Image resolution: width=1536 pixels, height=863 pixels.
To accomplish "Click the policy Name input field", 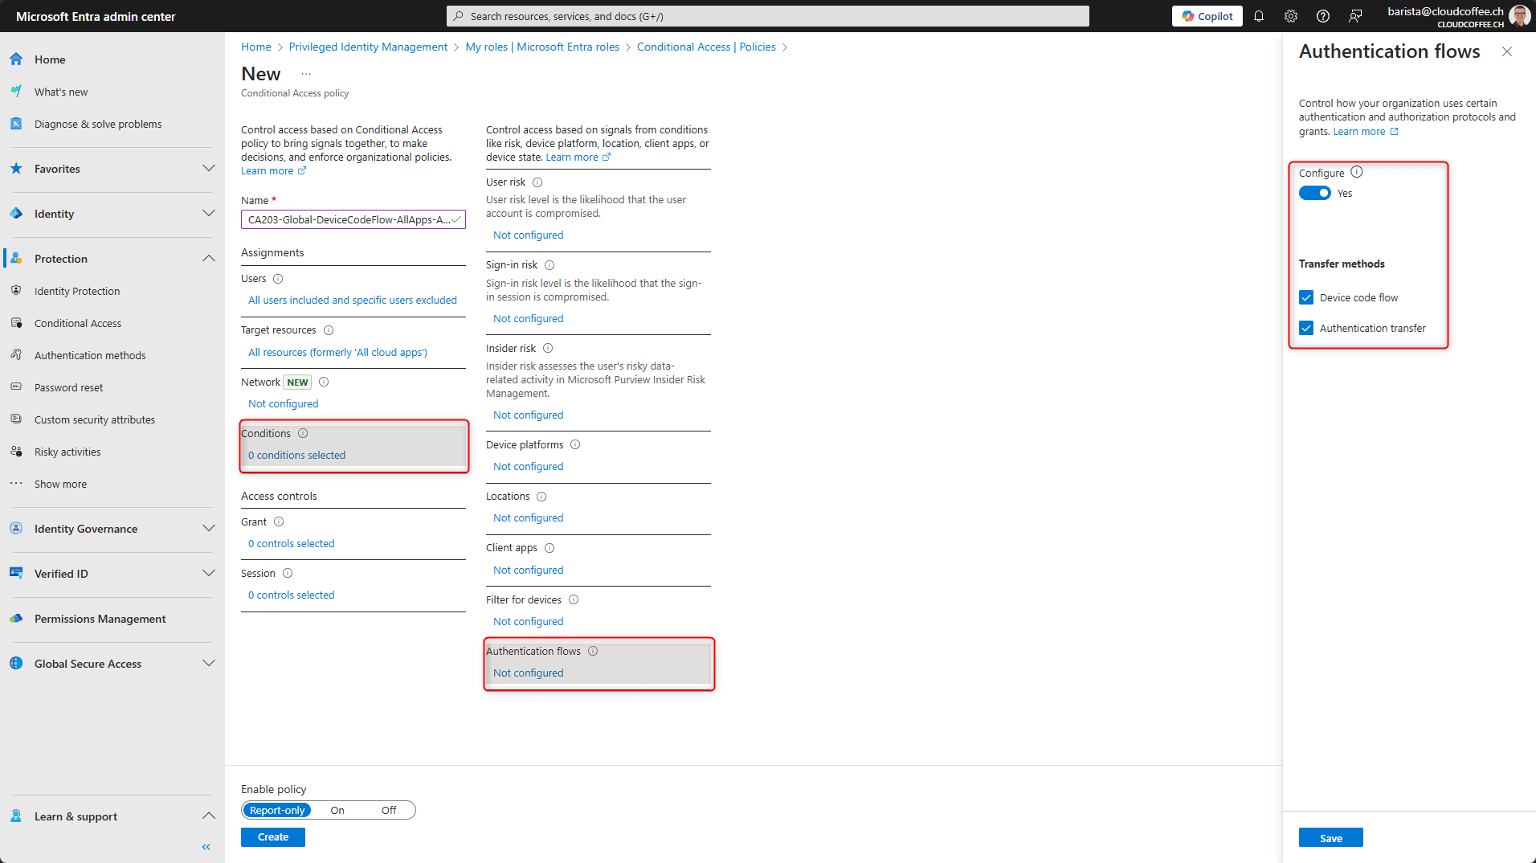I will pos(349,219).
